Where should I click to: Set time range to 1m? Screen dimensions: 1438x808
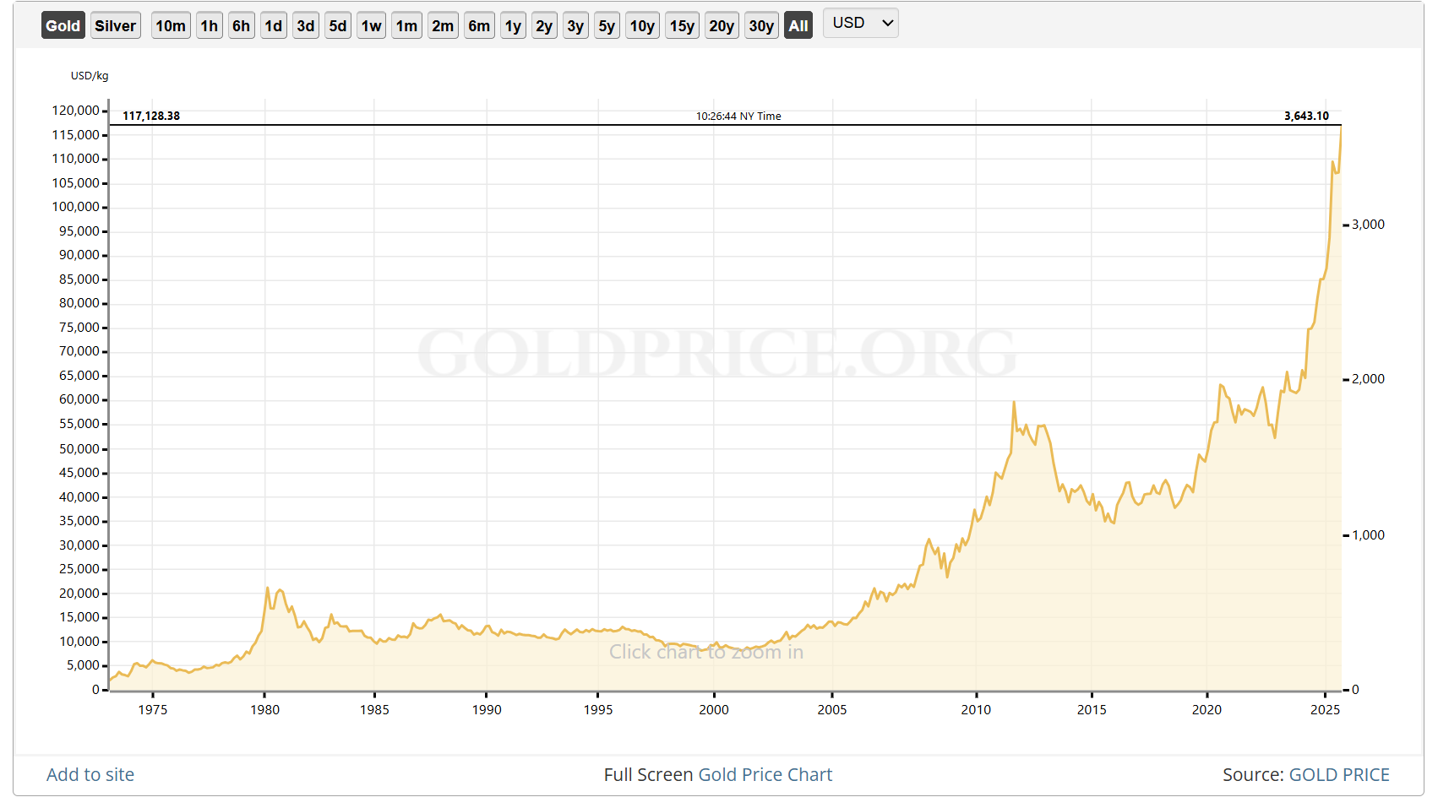pyautogui.click(x=407, y=25)
